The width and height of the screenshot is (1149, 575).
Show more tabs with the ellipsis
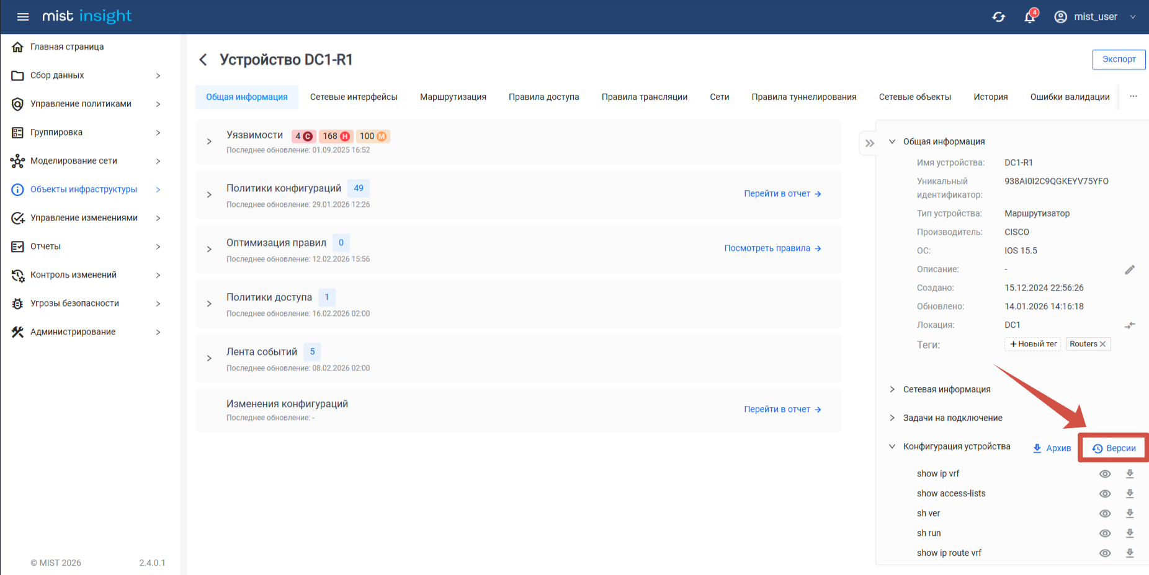tap(1133, 97)
